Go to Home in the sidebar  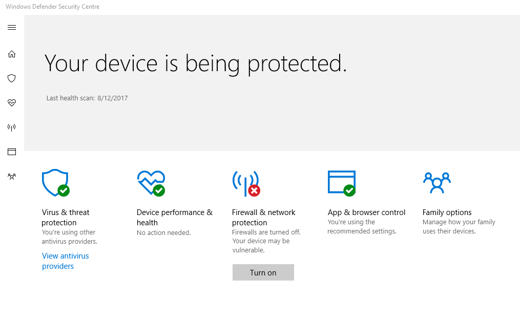point(12,54)
